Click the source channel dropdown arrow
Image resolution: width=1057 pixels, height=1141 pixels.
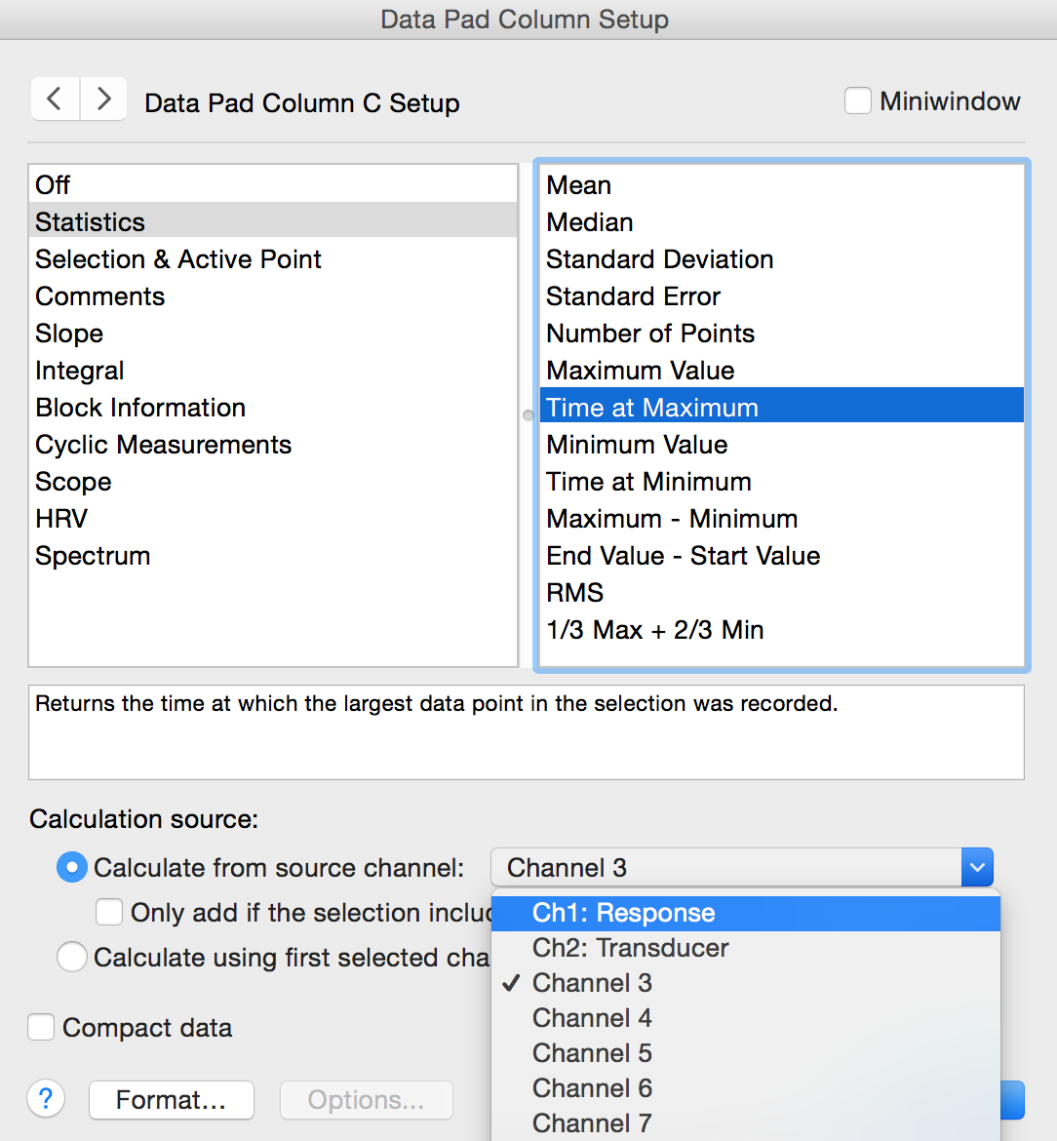(x=977, y=868)
